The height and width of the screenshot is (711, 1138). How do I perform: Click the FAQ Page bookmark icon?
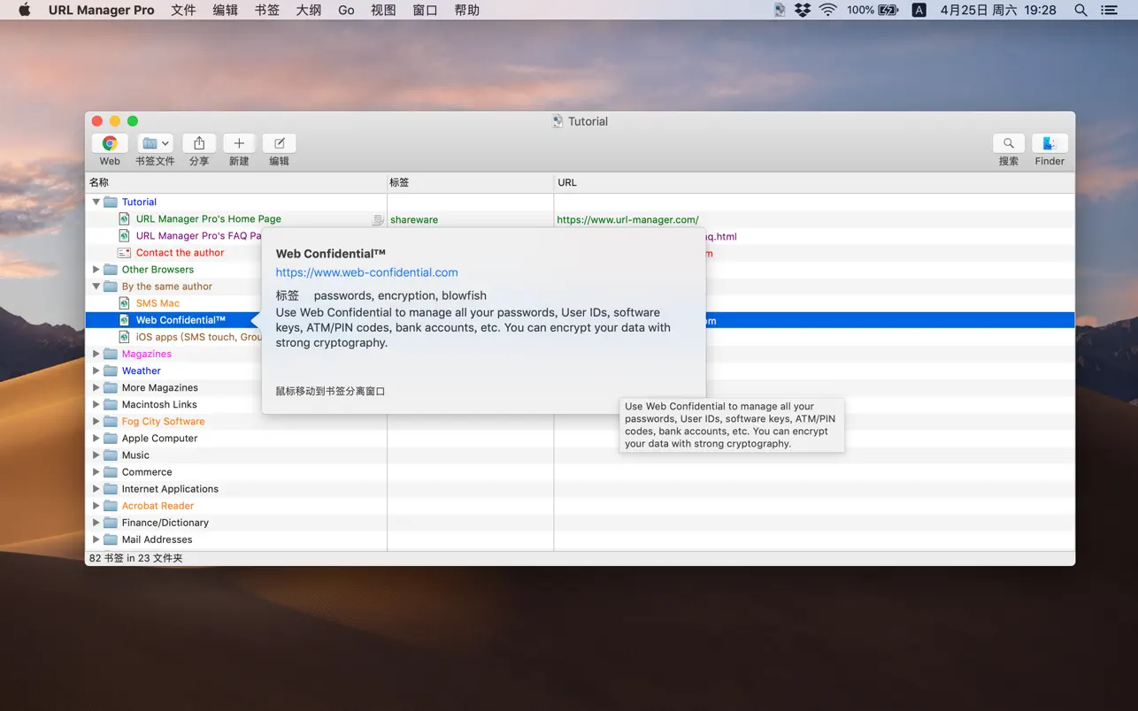125,236
